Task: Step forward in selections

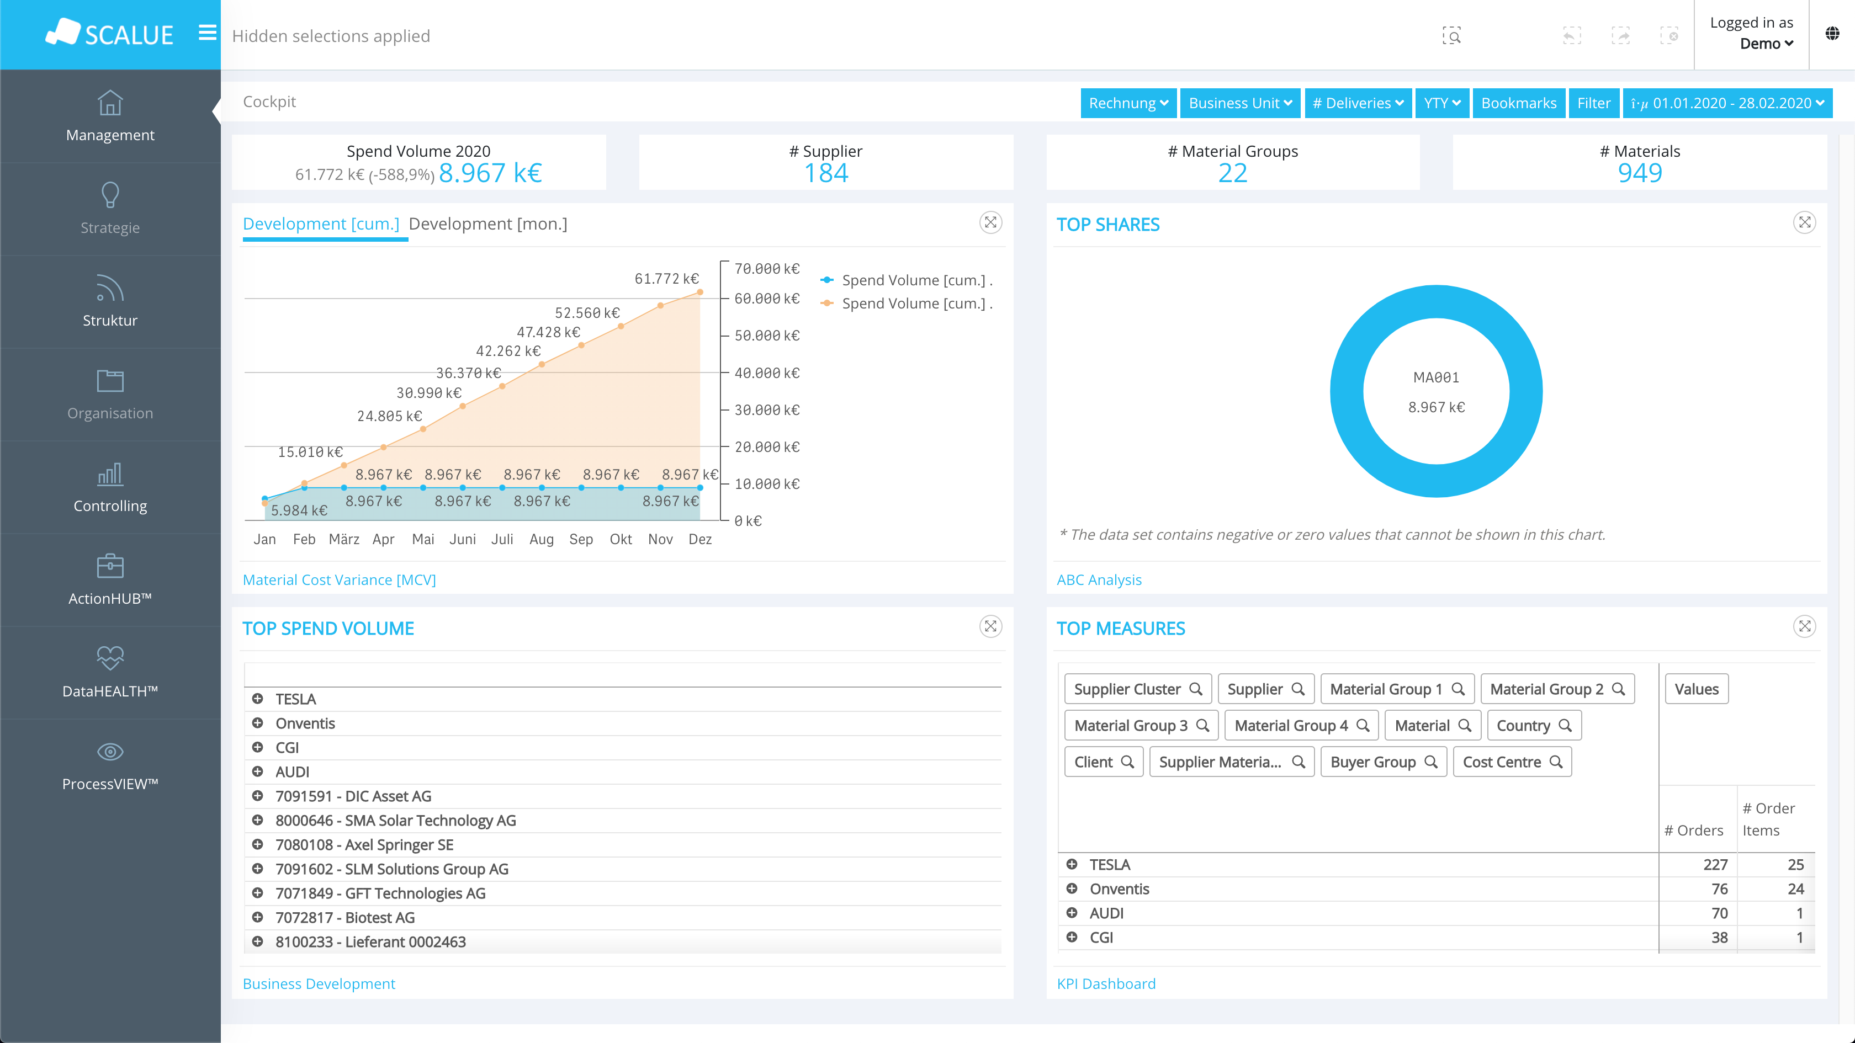Action: (x=1620, y=35)
